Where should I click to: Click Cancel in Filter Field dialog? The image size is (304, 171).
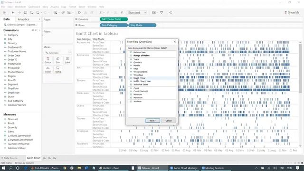(x=169, y=121)
